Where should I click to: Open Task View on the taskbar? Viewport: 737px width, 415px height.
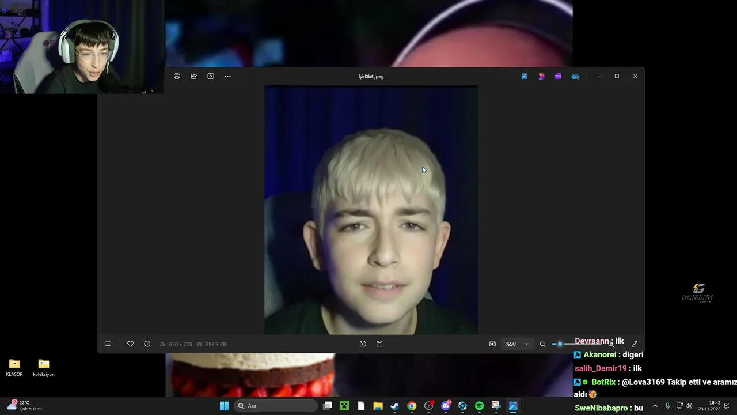[x=328, y=406]
